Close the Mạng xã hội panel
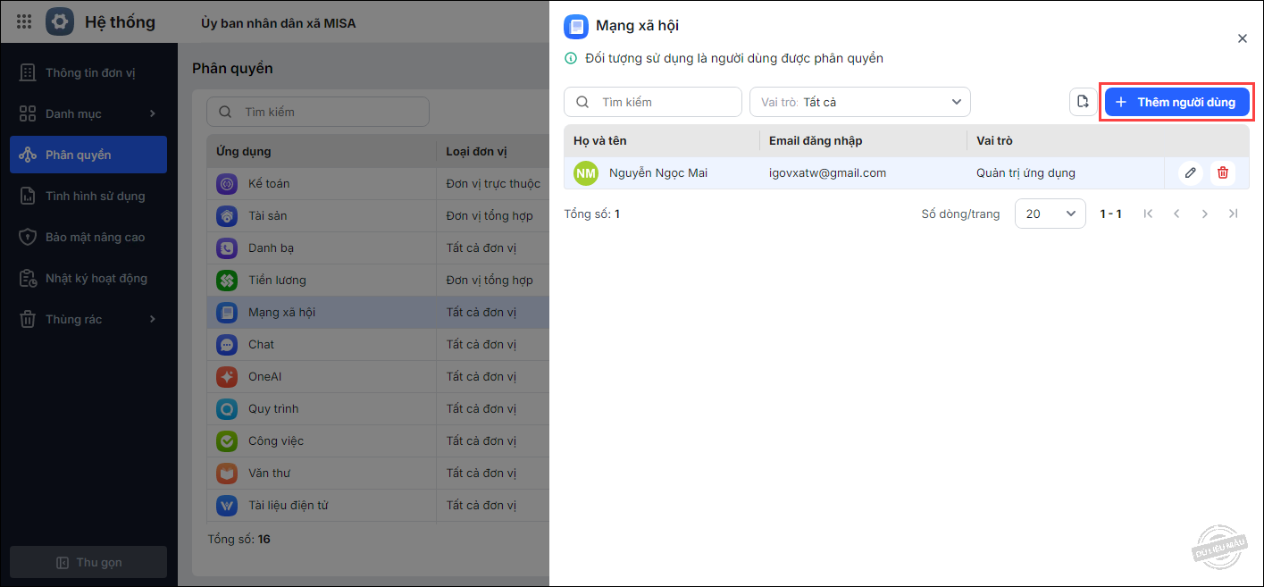This screenshot has height=587, width=1264. click(x=1242, y=38)
